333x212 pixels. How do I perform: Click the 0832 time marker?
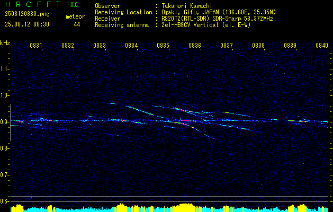pyautogui.click(x=68, y=45)
